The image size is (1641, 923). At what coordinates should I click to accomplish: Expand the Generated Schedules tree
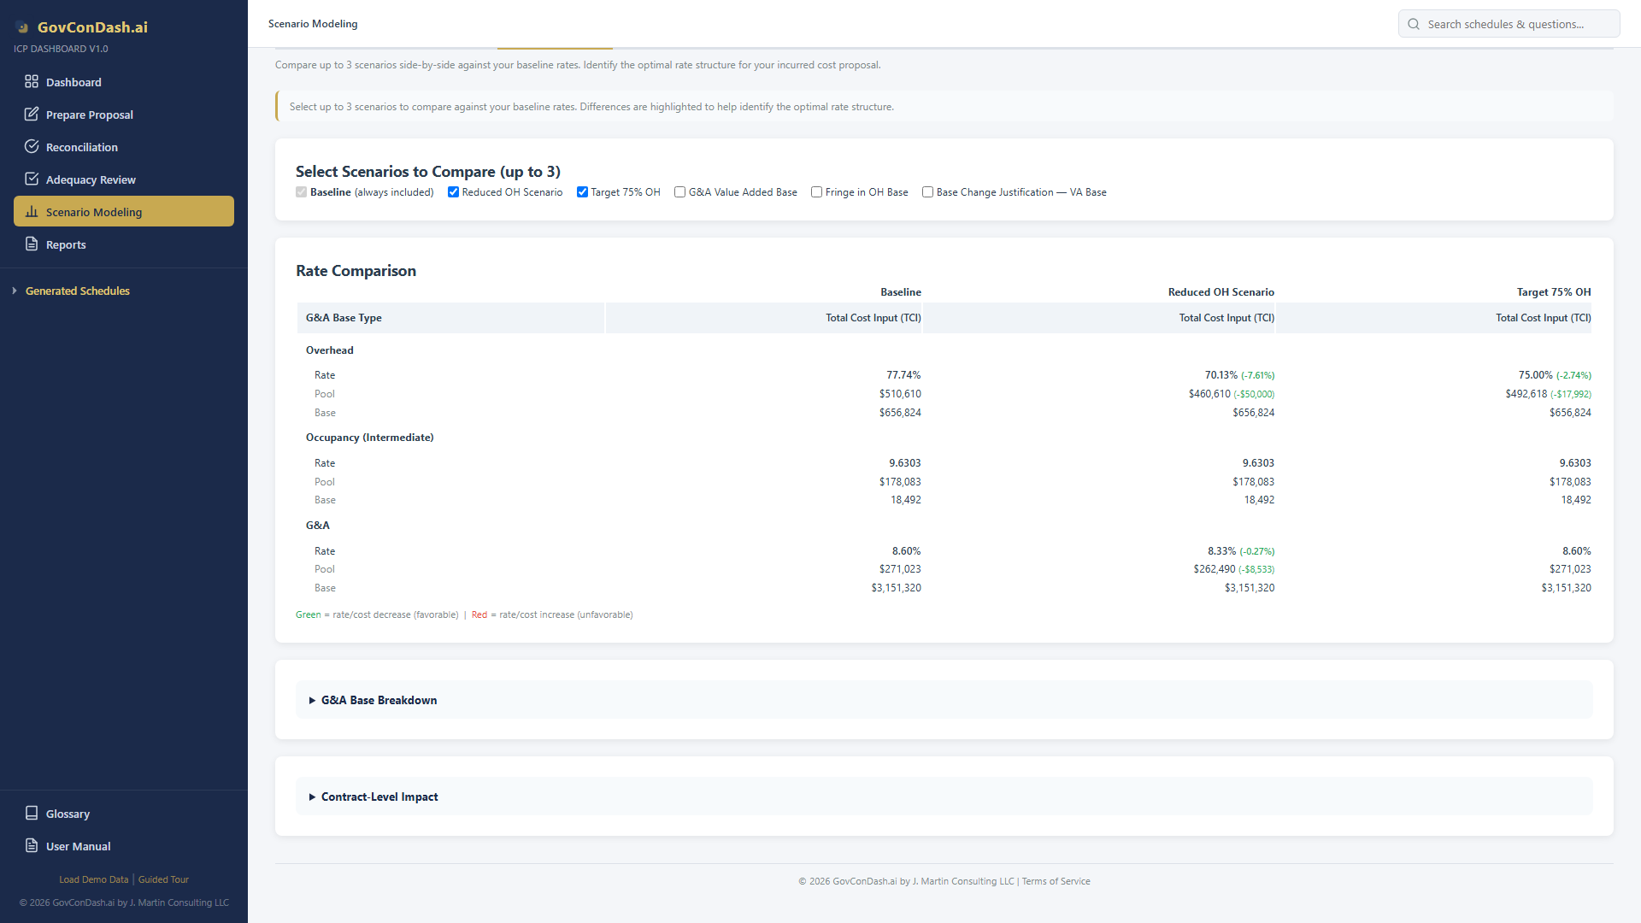point(77,291)
